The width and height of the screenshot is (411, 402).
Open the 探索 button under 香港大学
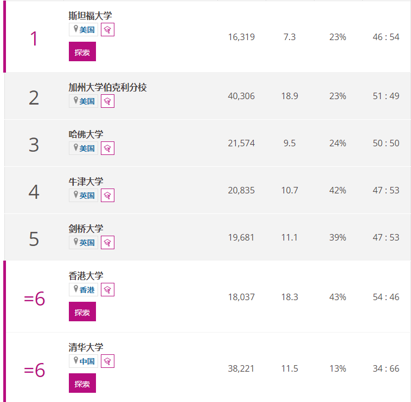click(82, 312)
